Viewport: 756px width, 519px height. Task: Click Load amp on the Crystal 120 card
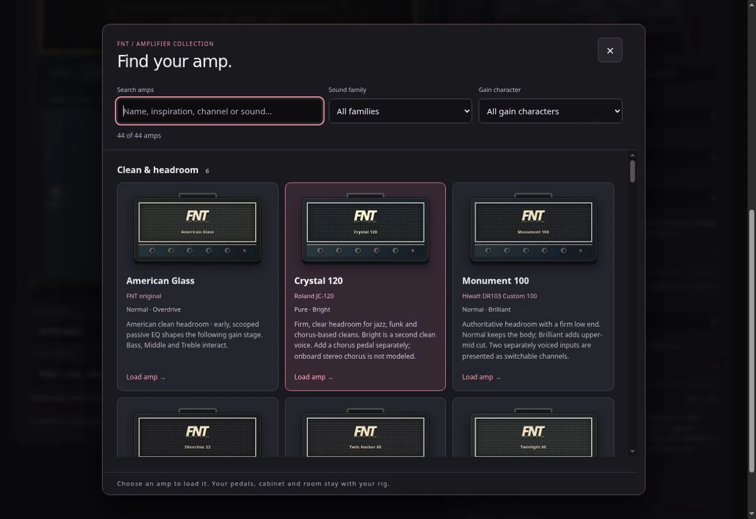coord(314,377)
